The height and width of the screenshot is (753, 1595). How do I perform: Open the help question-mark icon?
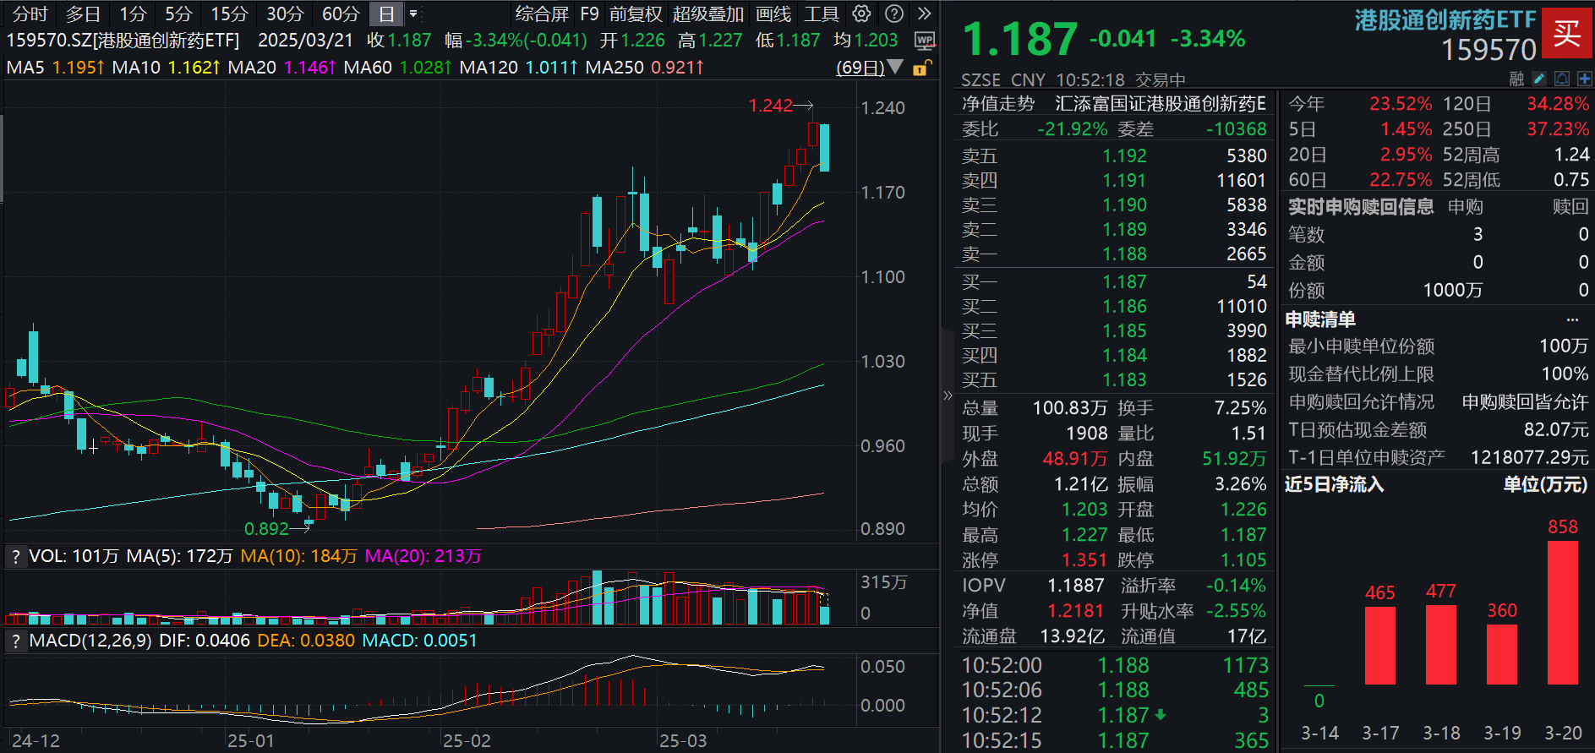[x=894, y=14]
